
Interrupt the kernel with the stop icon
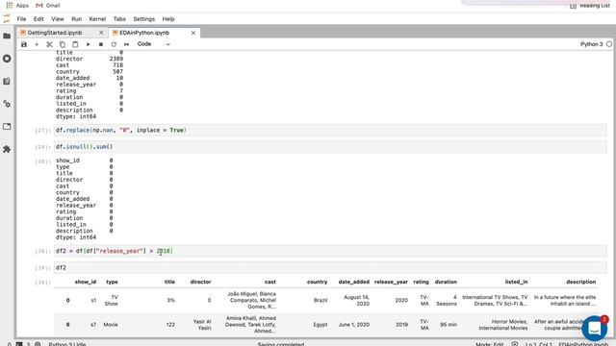101,44
